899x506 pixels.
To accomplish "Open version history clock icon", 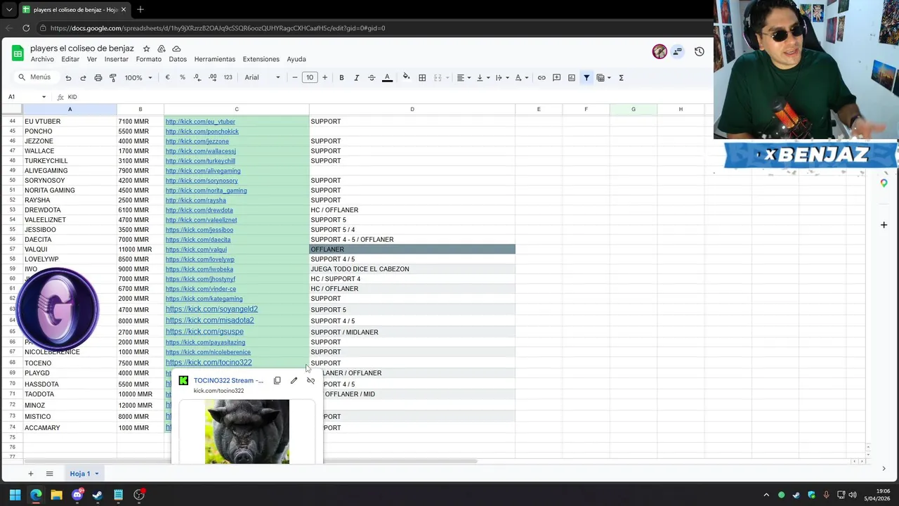I will click(700, 51).
